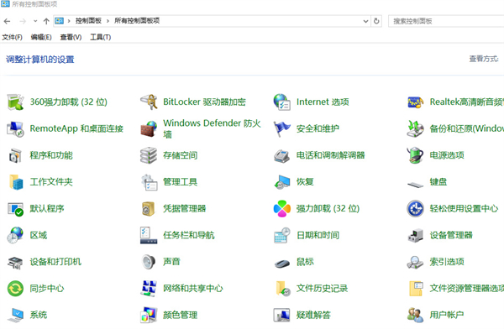Click the 颜色管理 icon
The image size is (504, 329).
point(149,316)
